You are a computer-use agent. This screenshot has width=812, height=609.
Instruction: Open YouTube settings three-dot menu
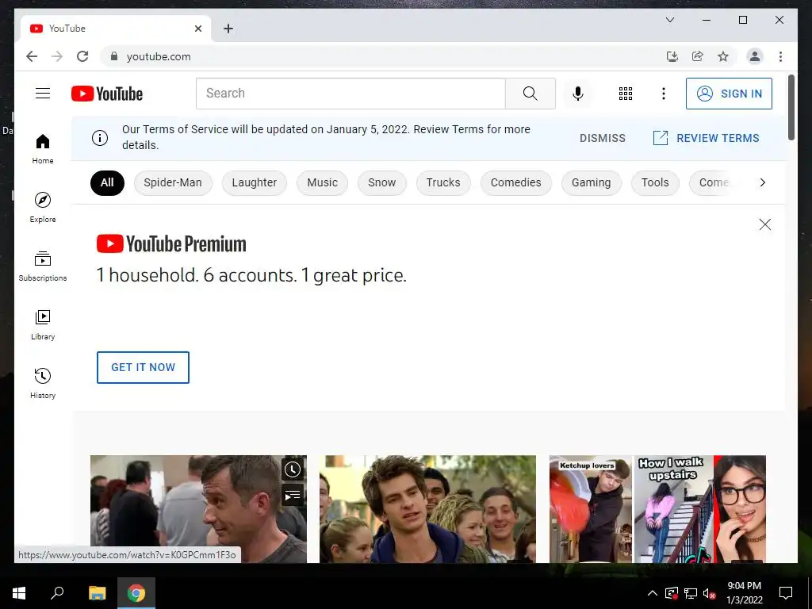[664, 94]
